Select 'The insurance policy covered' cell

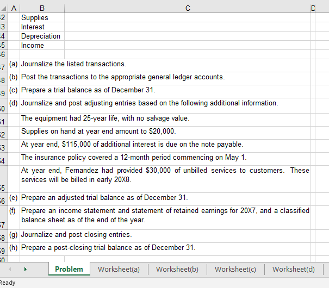point(165,159)
